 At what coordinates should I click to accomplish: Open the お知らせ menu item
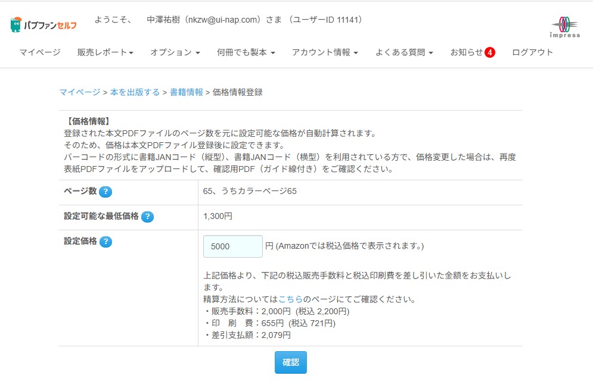click(x=467, y=52)
